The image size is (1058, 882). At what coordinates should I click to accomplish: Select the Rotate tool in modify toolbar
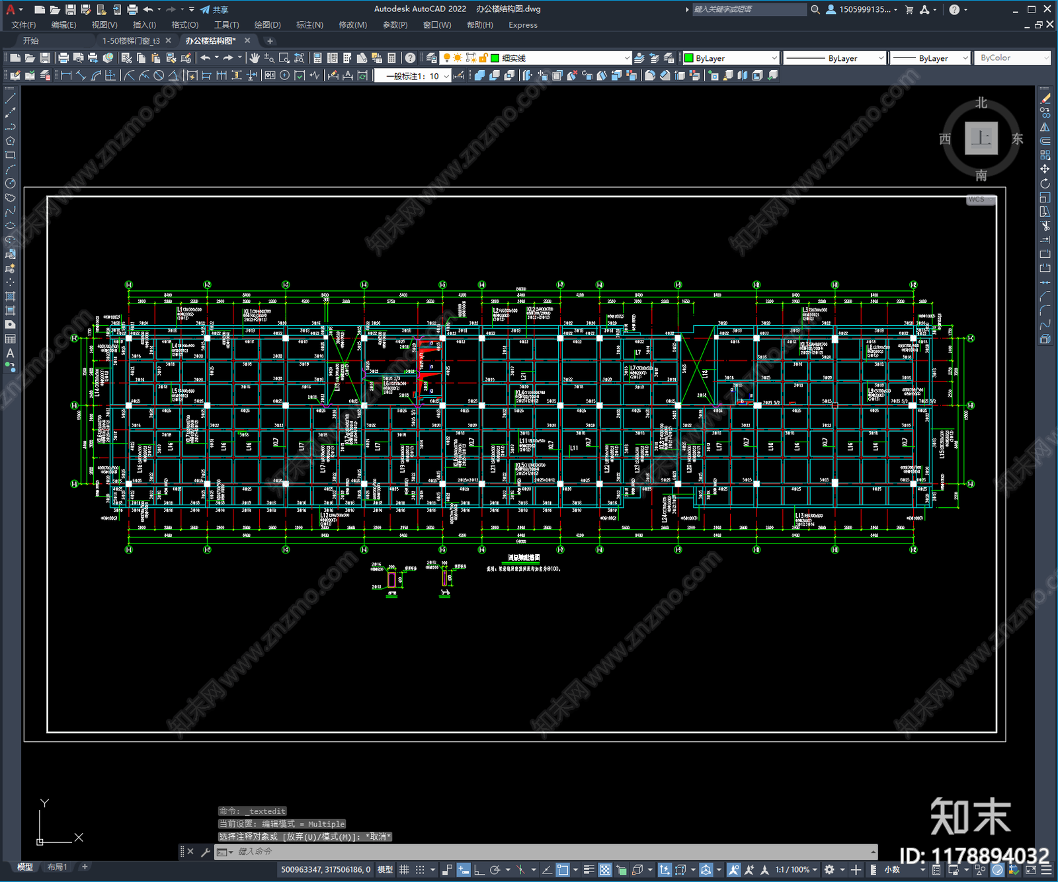coord(1045,183)
